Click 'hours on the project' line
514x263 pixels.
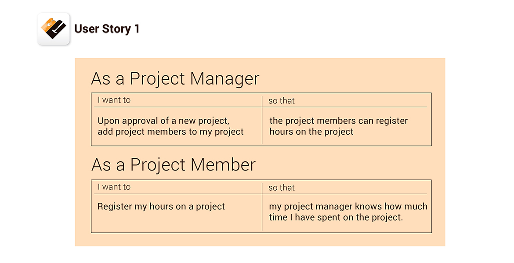point(311,131)
